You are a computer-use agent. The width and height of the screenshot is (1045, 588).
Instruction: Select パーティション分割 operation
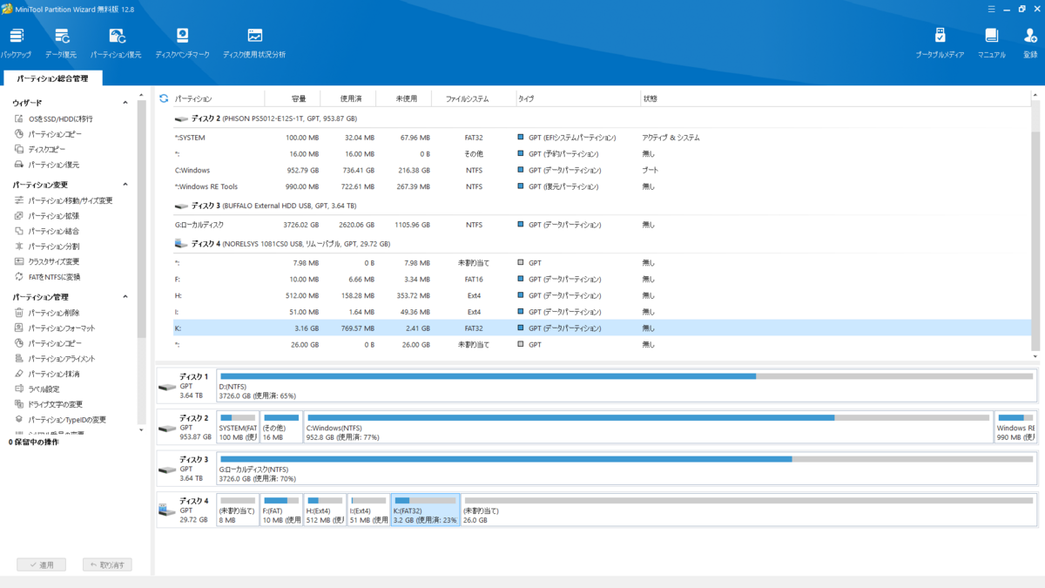(46, 247)
